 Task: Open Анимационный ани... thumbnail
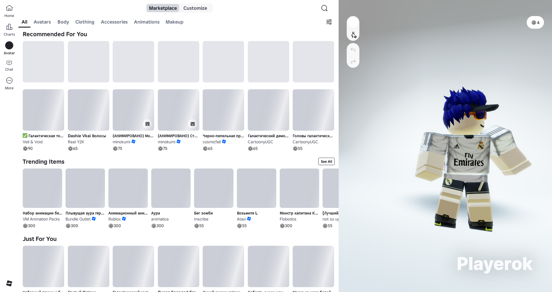click(128, 188)
